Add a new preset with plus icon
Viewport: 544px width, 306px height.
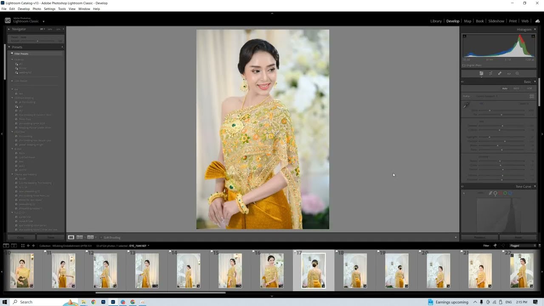coord(62,47)
